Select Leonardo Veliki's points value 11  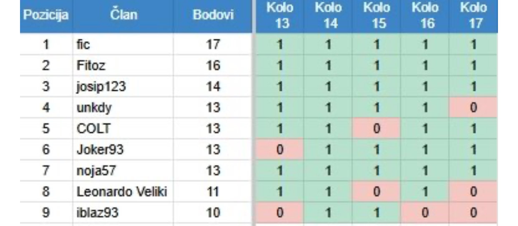[213, 192]
